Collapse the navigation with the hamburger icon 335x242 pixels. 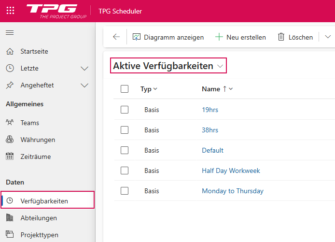(10, 32)
